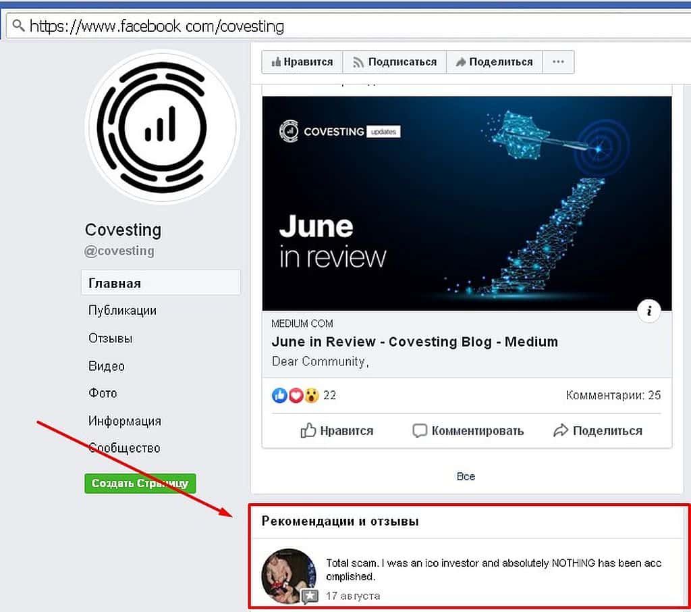This screenshot has height=612, width=691.
Task: Click the wow face reaction icon
Action: pos(311,395)
